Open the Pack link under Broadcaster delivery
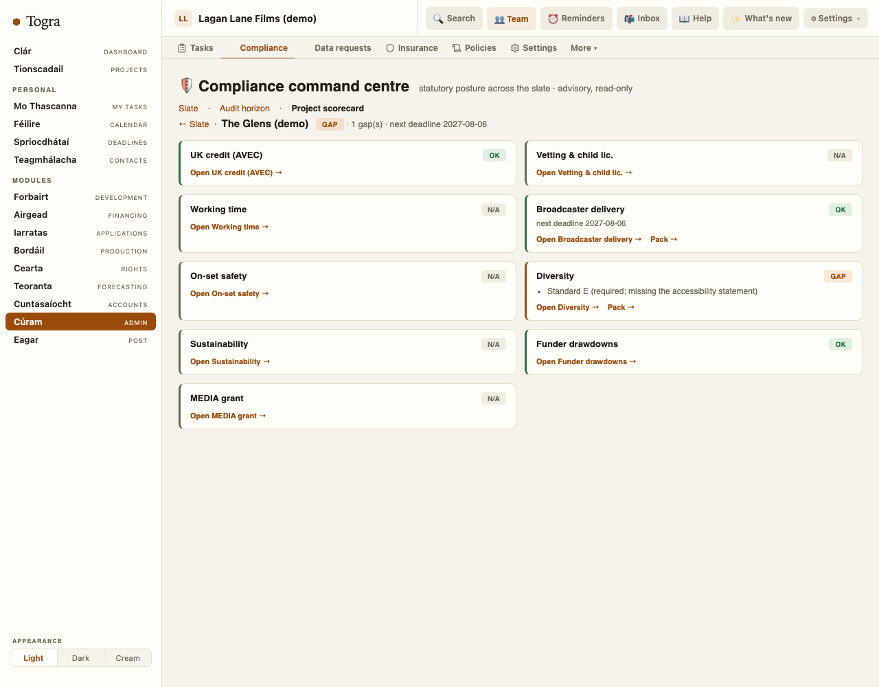 (x=664, y=239)
